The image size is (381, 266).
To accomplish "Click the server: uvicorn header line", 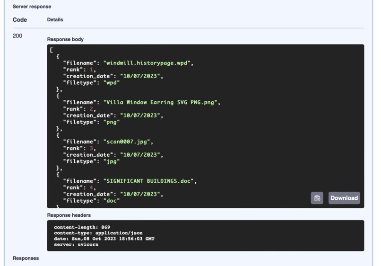I will pyautogui.click(x=76, y=245).
